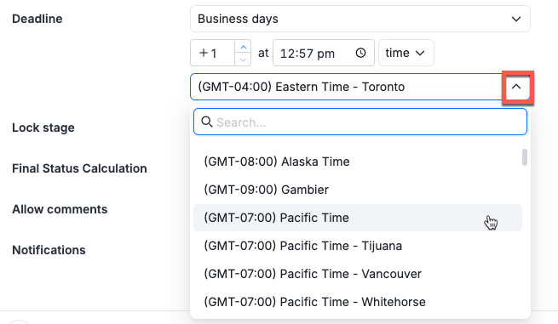Open the clock time picker icon
This screenshot has width=558, height=324.
(x=360, y=53)
